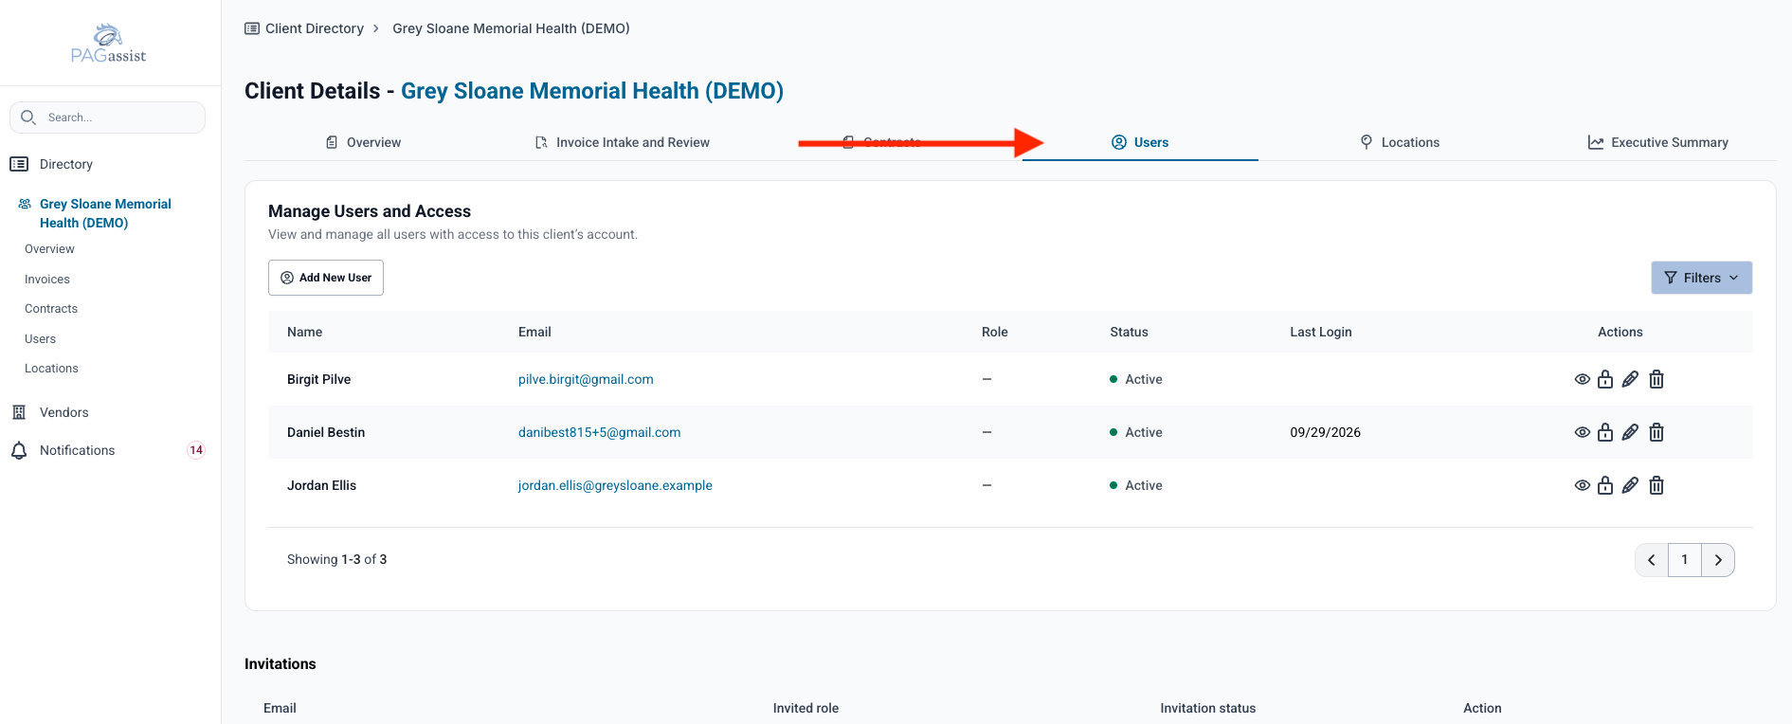Select the Users tab
The width and height of the screenshot is (1792, 724).
coord(1140,142)
